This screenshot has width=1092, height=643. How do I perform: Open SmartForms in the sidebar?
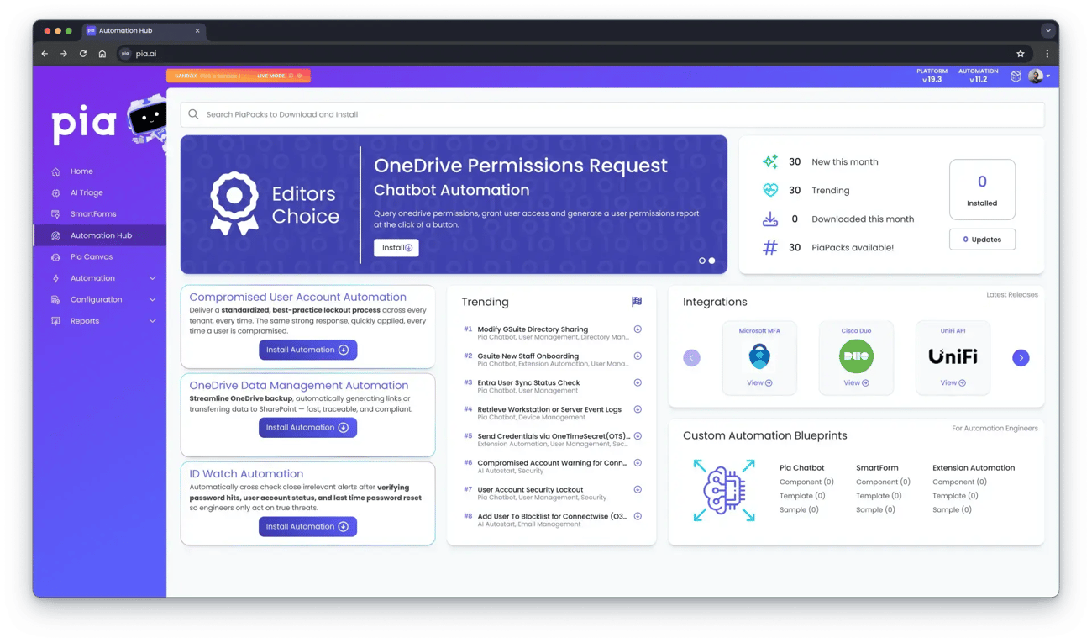coord(92,214)
